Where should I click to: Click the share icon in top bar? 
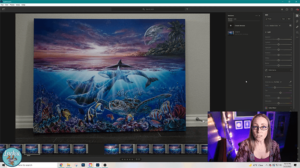click(287, 9)
